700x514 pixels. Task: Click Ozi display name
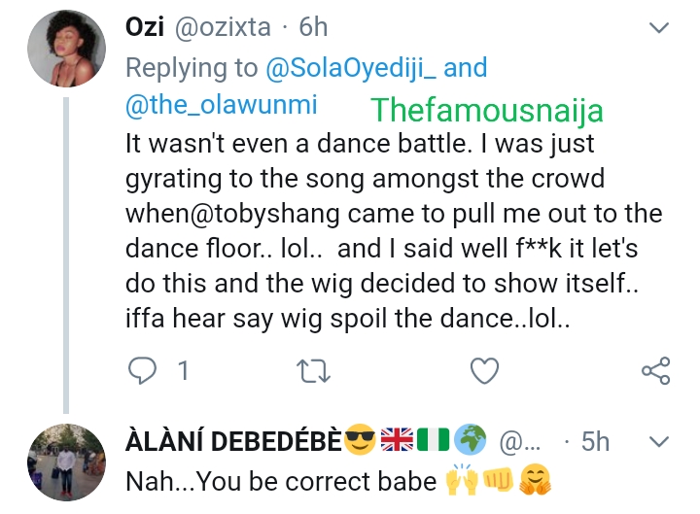[145, 28]
